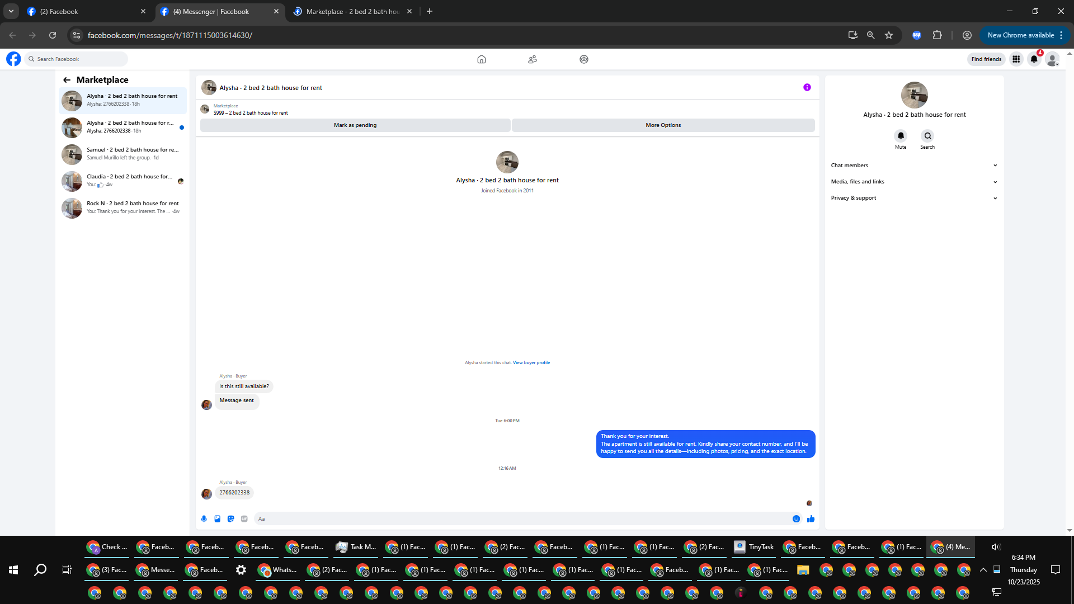Open View buyer profile link

click(x=531, y=362)
